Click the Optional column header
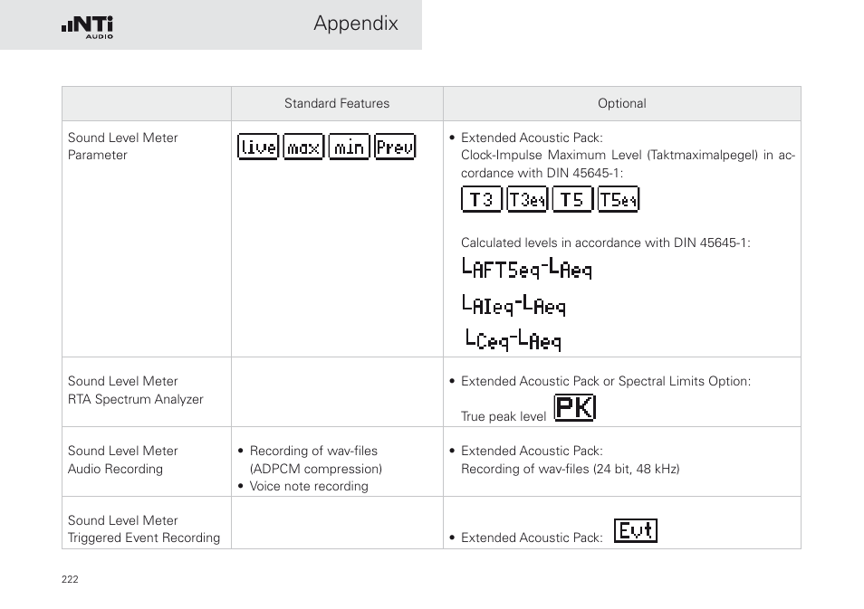 [x=622, y=103]
